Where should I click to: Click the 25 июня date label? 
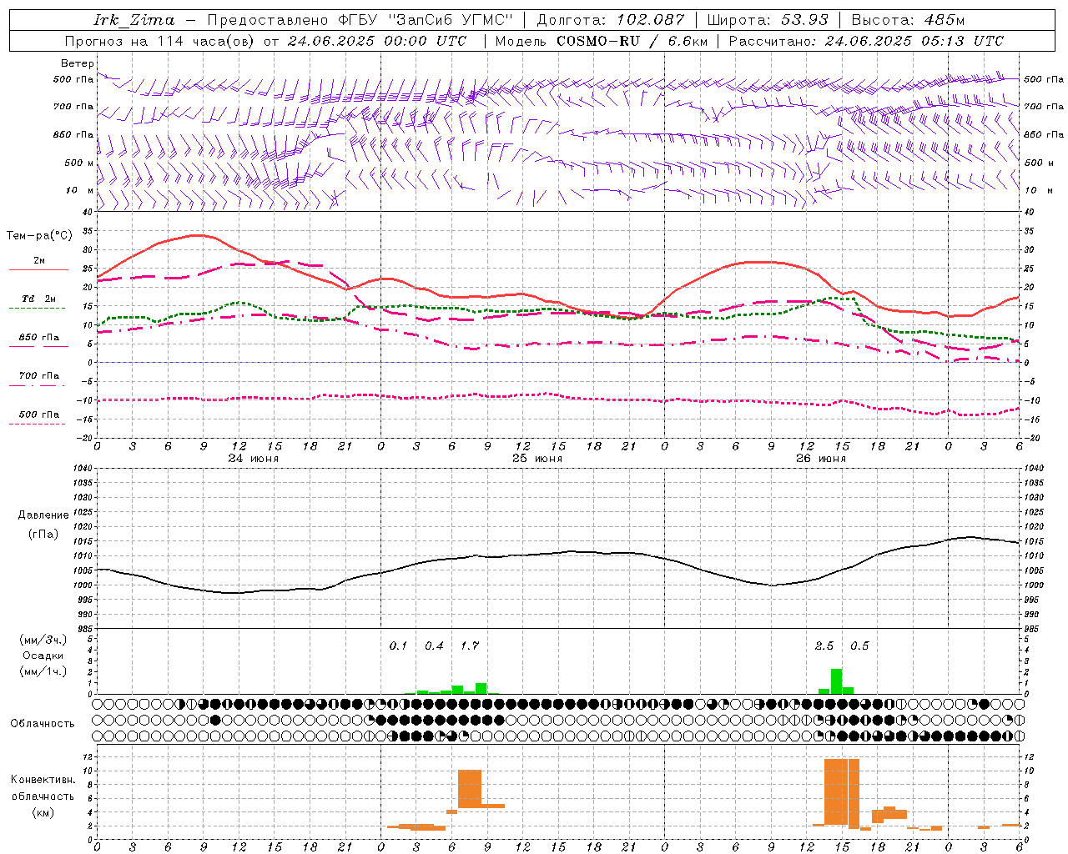click(537, 459)
